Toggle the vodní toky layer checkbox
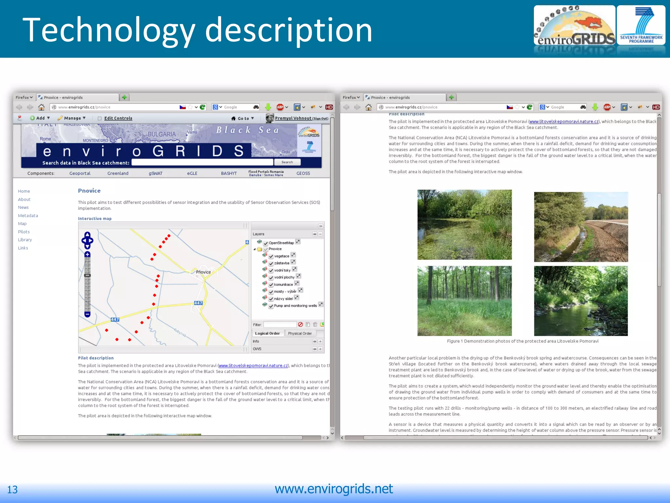Viewport: 670px width, 503px height. (x=271, y=270)
